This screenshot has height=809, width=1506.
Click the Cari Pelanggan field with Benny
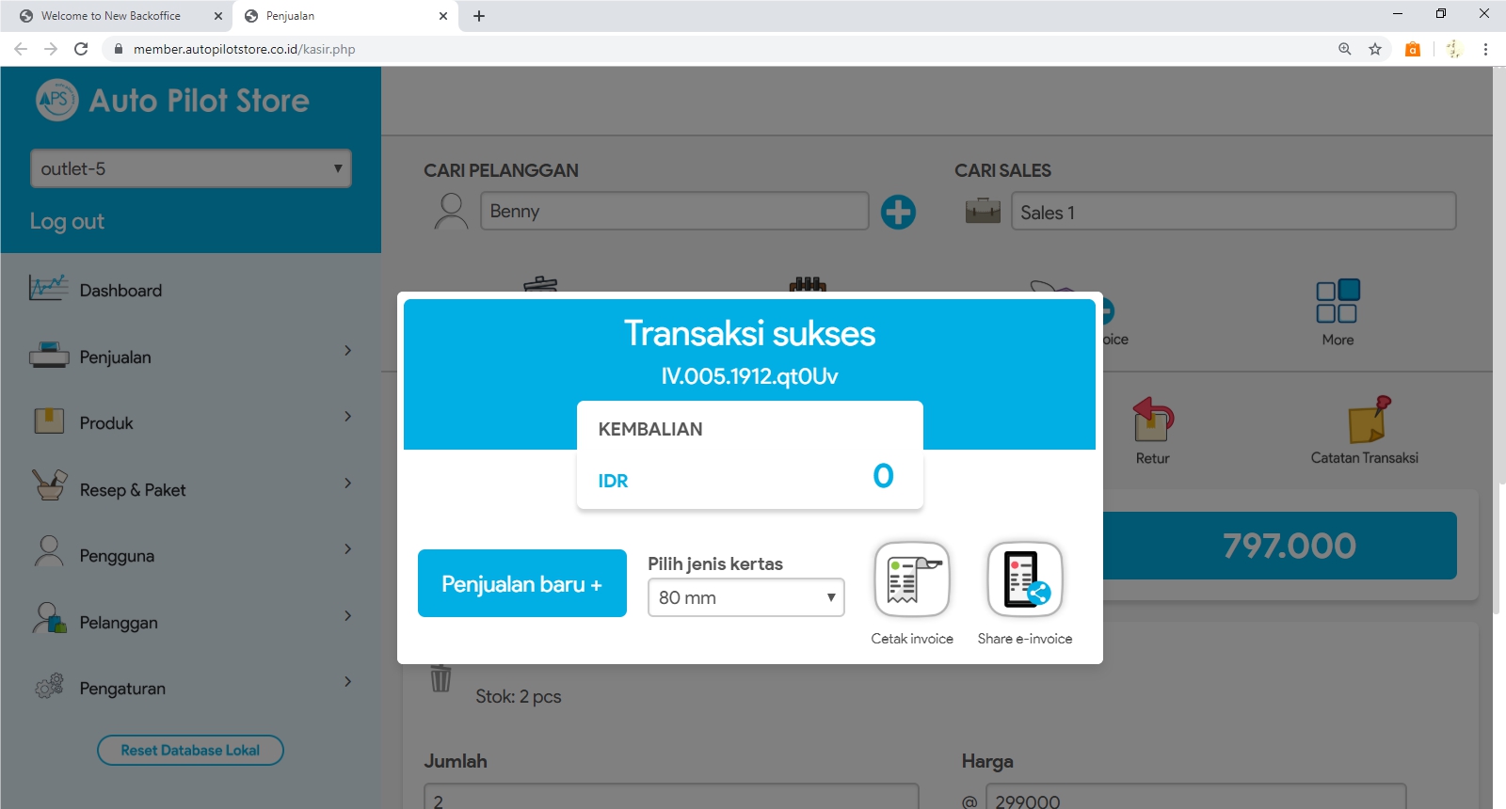[x=673, y=212]
